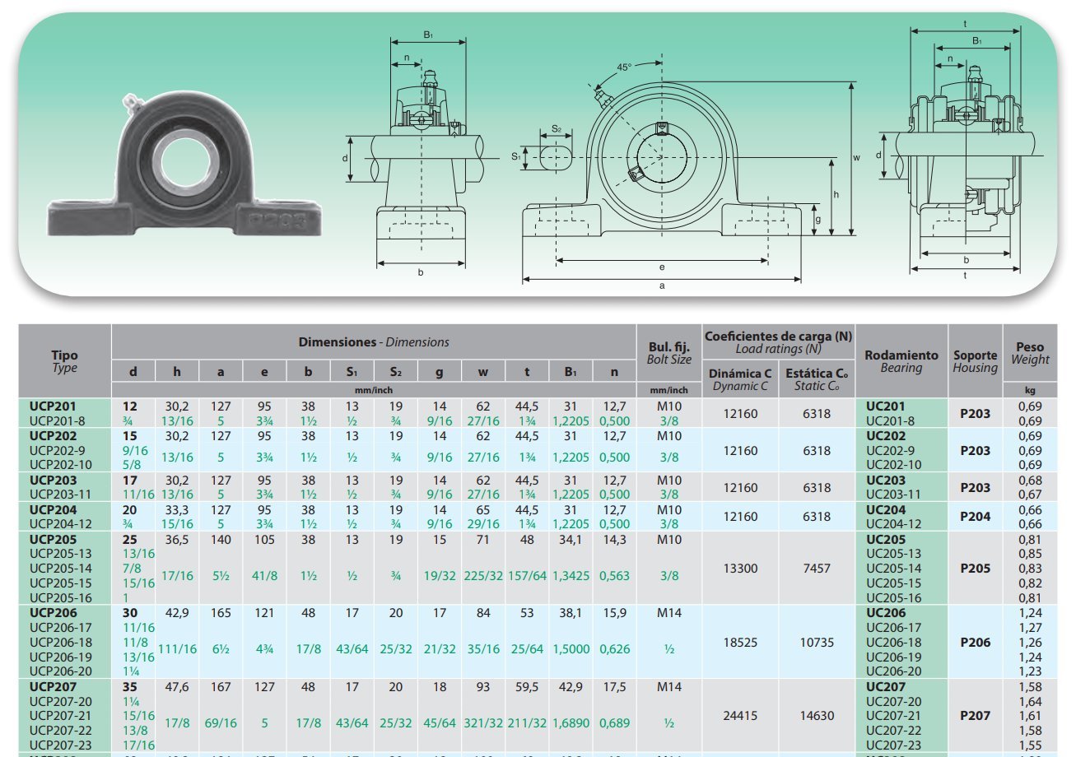Select the Dimensiones - Dimensions header

373,341
